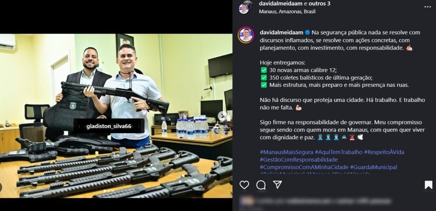Open the #ManausMaisSegura hashtag
Image resolution: width=436 pixels, height=211 pixels.
[x=287, y=152]
